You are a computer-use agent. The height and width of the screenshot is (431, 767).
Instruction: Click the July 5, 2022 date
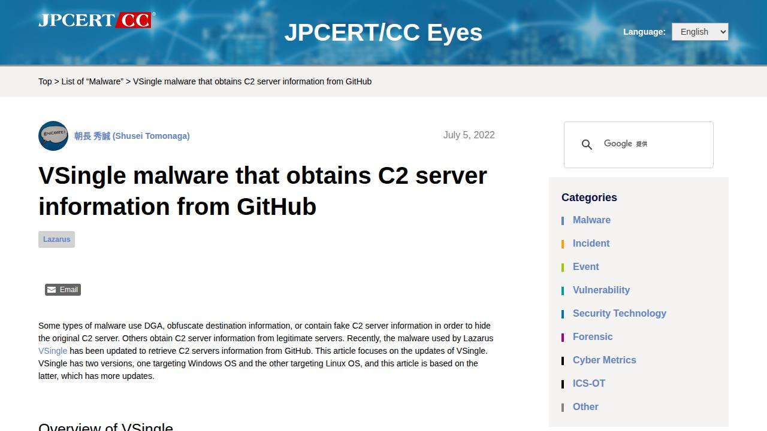[469, 135]
